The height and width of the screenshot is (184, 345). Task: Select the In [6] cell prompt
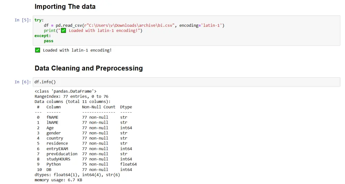pos(22,82)
